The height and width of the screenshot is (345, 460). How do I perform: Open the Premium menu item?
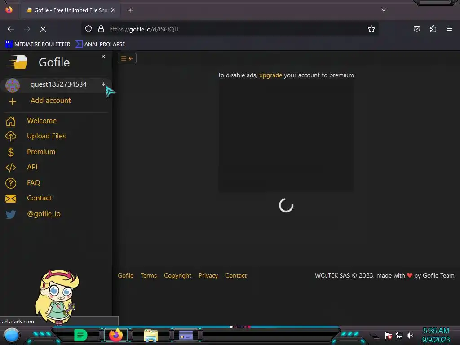(41, 151)
